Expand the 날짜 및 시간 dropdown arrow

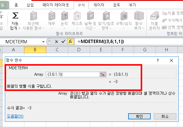point(94,28)
